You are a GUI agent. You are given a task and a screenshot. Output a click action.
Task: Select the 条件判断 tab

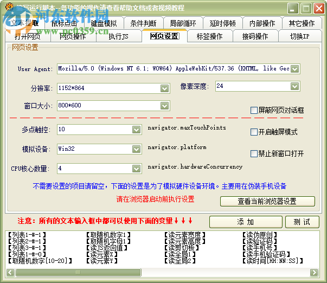point(144,23)
